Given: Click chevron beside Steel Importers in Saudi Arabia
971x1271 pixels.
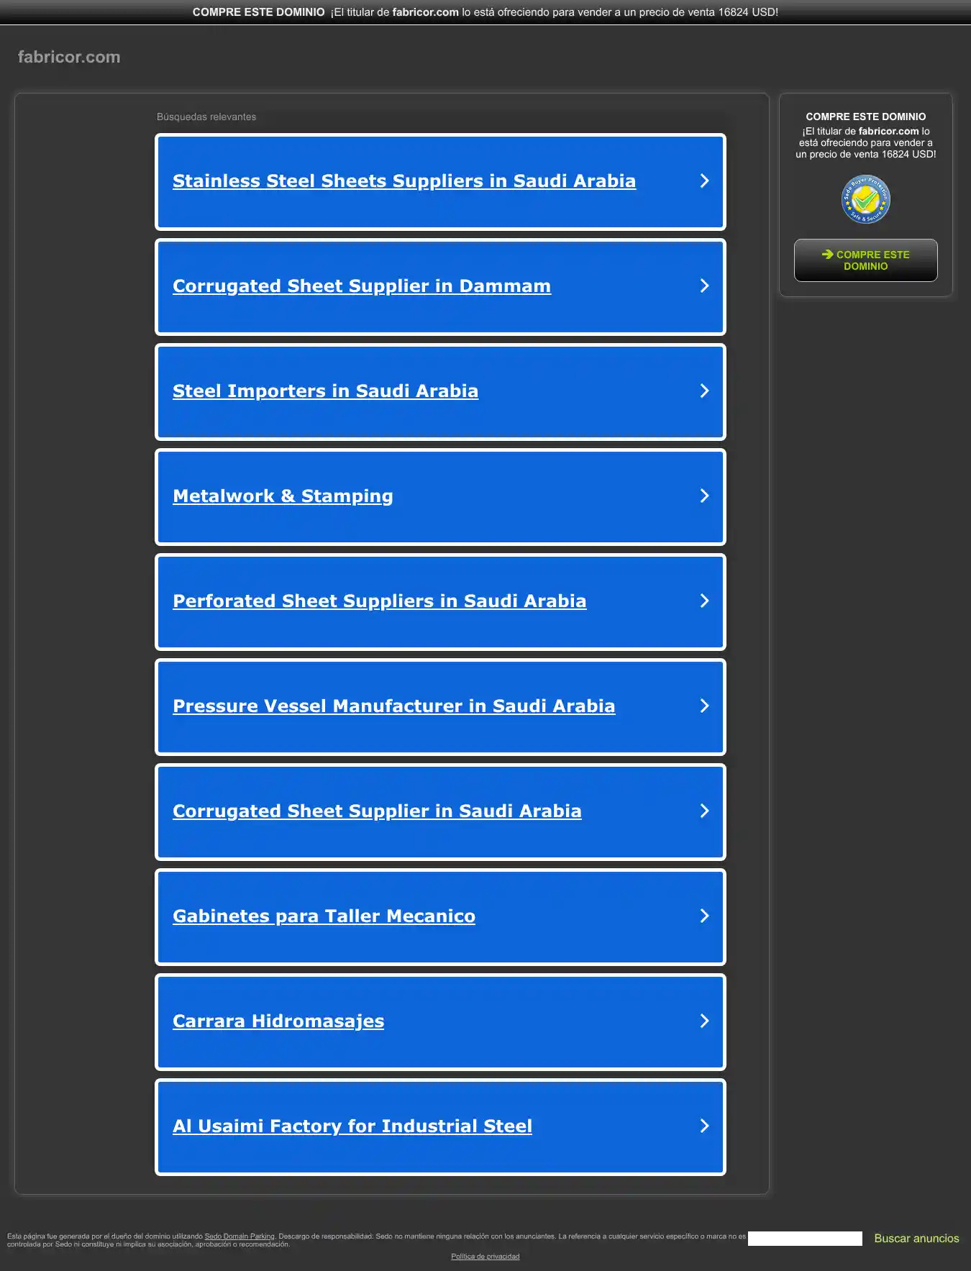Looking at the screenshot, I should point(704,391).
